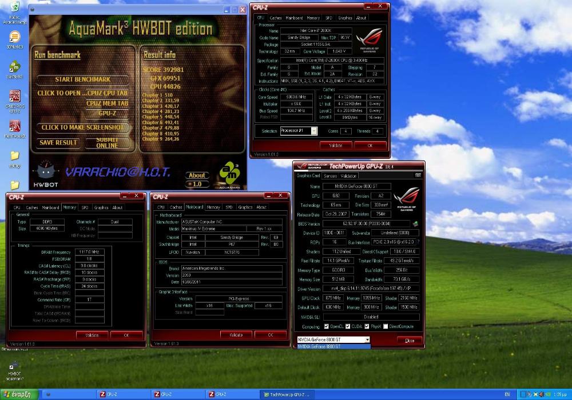This screenshot has height=400, width=572.
Task: Click the Core Voltage value in CPU-Z
Action: [x=339, y=51]
